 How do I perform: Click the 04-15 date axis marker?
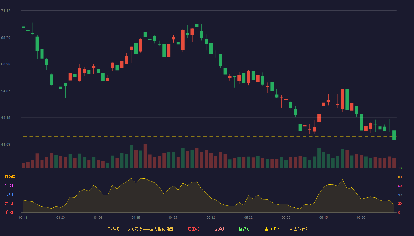[x=136, y=217]
